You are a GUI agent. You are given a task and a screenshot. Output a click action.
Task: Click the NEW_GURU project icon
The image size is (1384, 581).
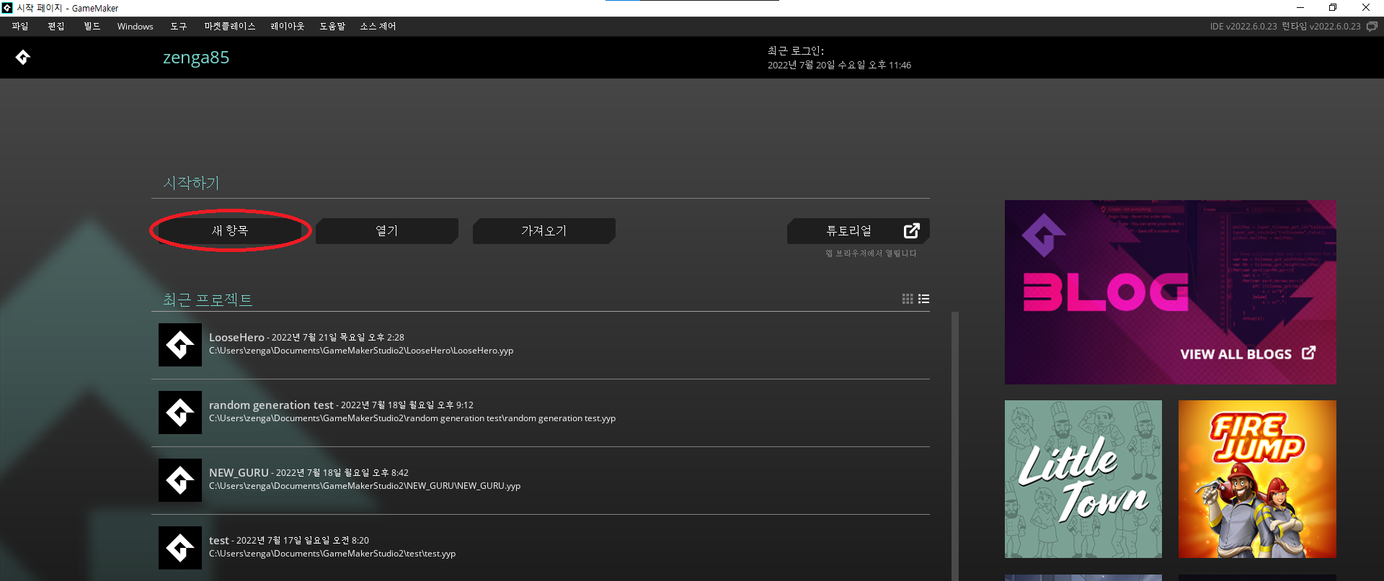click(x=180, y=480)
